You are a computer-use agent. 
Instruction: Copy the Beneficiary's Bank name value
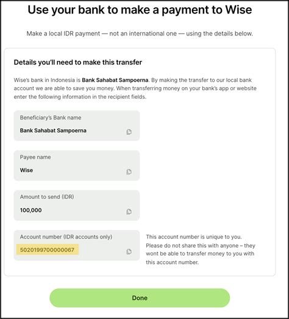click(x=129, y=132)
